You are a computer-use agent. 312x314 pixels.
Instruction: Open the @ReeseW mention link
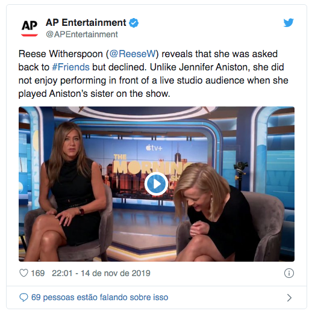tap(133, 54)
